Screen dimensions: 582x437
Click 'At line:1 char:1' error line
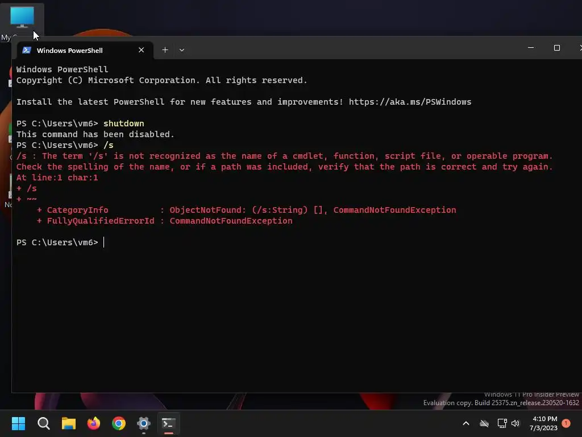click(x=57, y=178)
